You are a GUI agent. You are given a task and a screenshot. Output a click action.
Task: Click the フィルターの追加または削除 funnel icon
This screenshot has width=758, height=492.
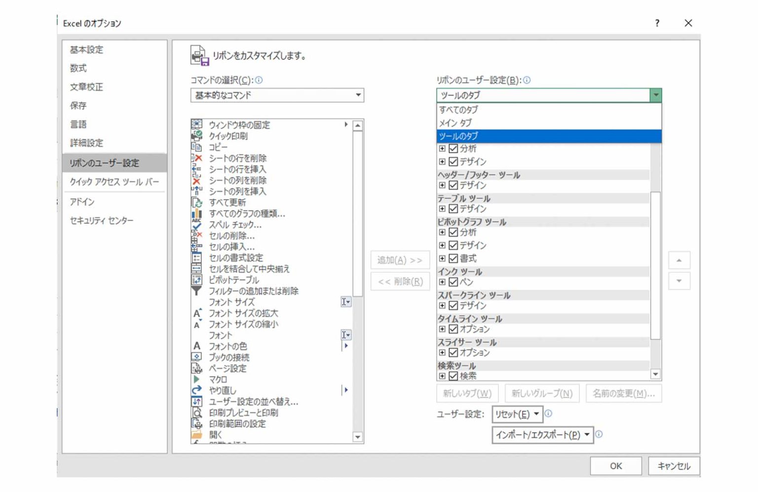(196, 291)
